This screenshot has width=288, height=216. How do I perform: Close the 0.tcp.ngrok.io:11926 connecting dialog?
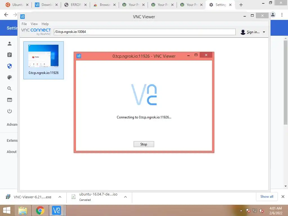coord(206,55)
